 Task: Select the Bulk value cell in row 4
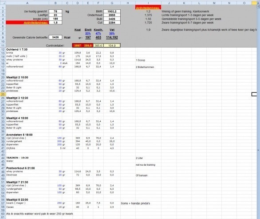click(112, 19)
